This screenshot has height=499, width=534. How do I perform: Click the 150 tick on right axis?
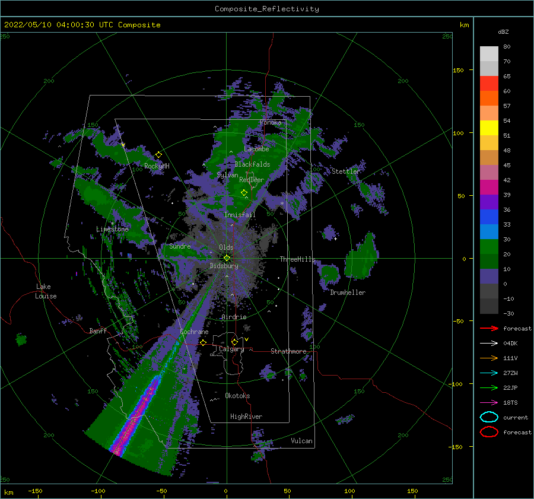pyautogui.click(x=458, y=70)
